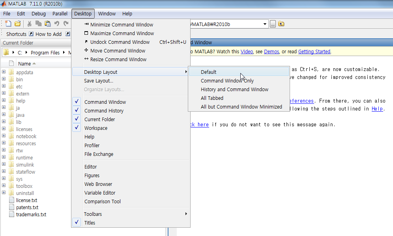Click the Undo arrow icon
393x236 pixels.
tap(57, 24)
